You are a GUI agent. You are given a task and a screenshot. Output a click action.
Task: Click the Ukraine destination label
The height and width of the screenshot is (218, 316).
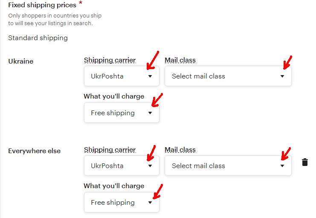(21, 61)
